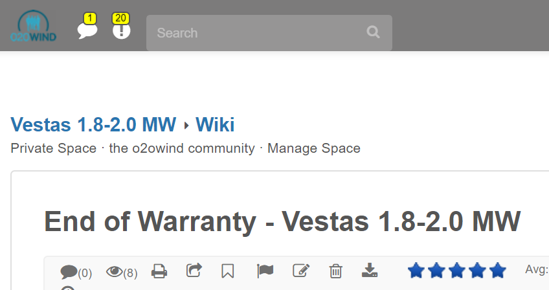Share the wiki page
549x290 pixels.
click(194, 271)
